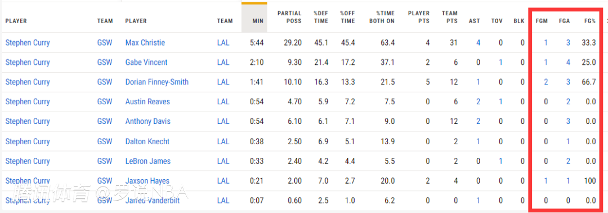This screenshot has width=608, height=213.
Task: Open Jaxson Hayes player link
Action: (x=147, y=181)
